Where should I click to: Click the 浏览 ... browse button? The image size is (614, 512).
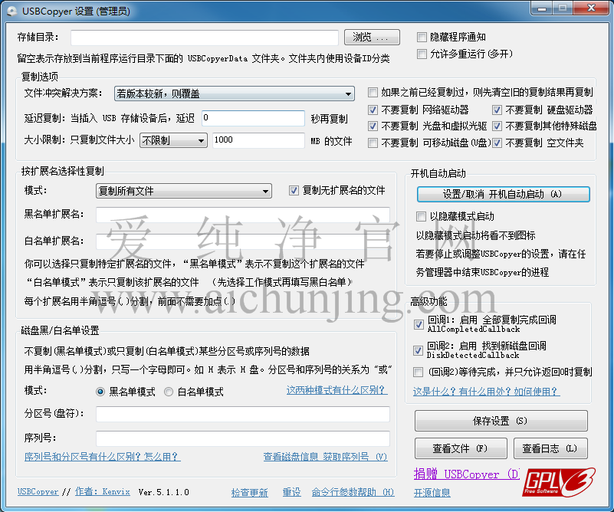(372, 38)
